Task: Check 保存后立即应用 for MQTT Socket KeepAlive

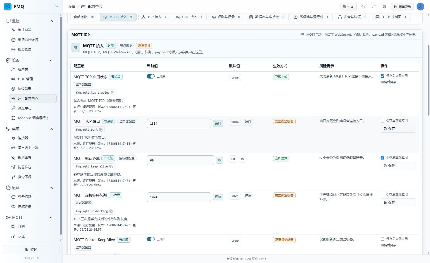Action: pyautogui.click(x=382, y=239)
